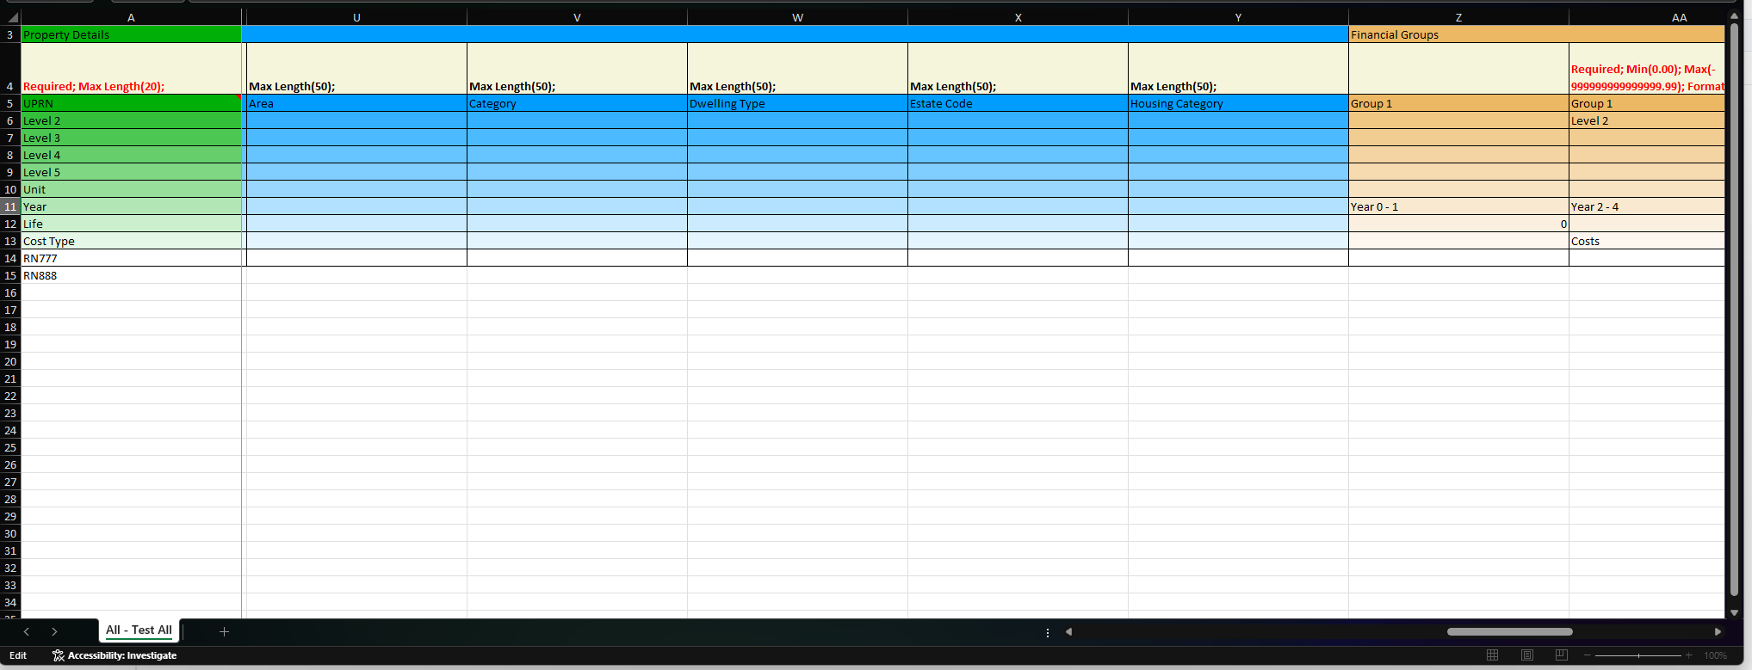The width and height of the screenshot is (1752, 670).
Task: Open Accessibility: Investigate in status bar
Action: (x=115, y=655)
